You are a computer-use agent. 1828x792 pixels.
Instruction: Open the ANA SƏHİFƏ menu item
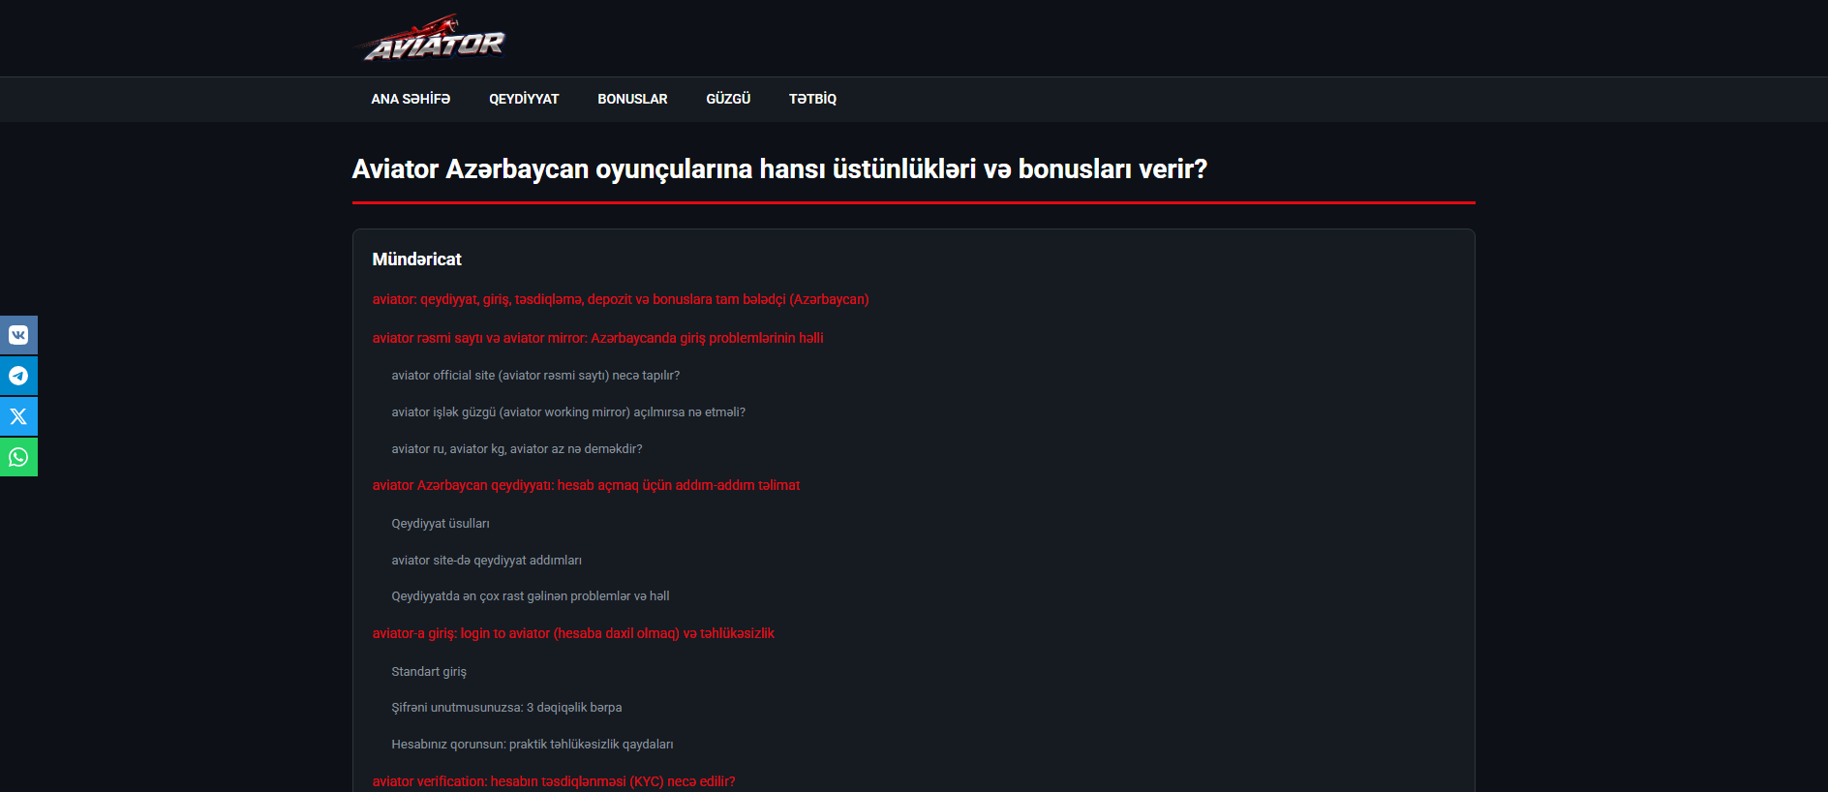(x=411, y=99)
